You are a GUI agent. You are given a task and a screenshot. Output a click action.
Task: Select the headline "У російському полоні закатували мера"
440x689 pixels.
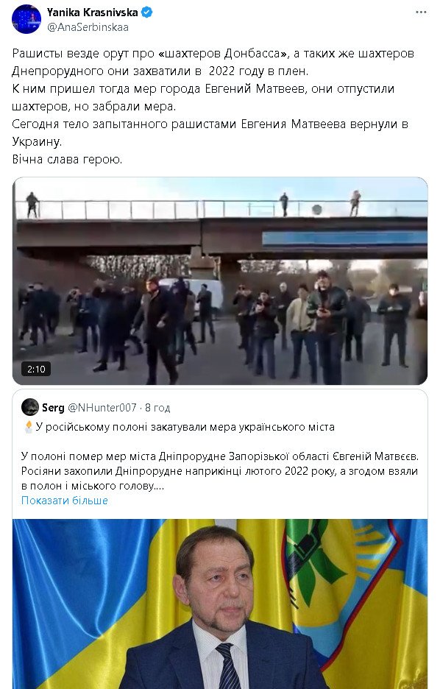click(185, 427)
